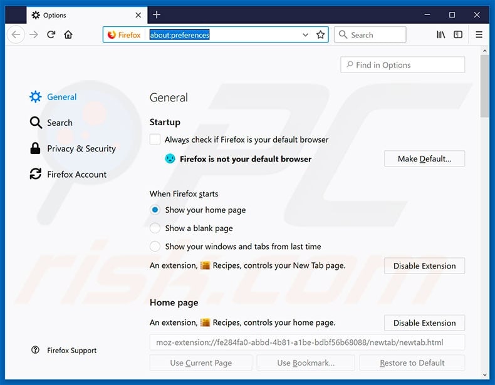Open the Search preferences category
Image resolution: width=495 pixels, height=385 pixels.
click(51, 123)
